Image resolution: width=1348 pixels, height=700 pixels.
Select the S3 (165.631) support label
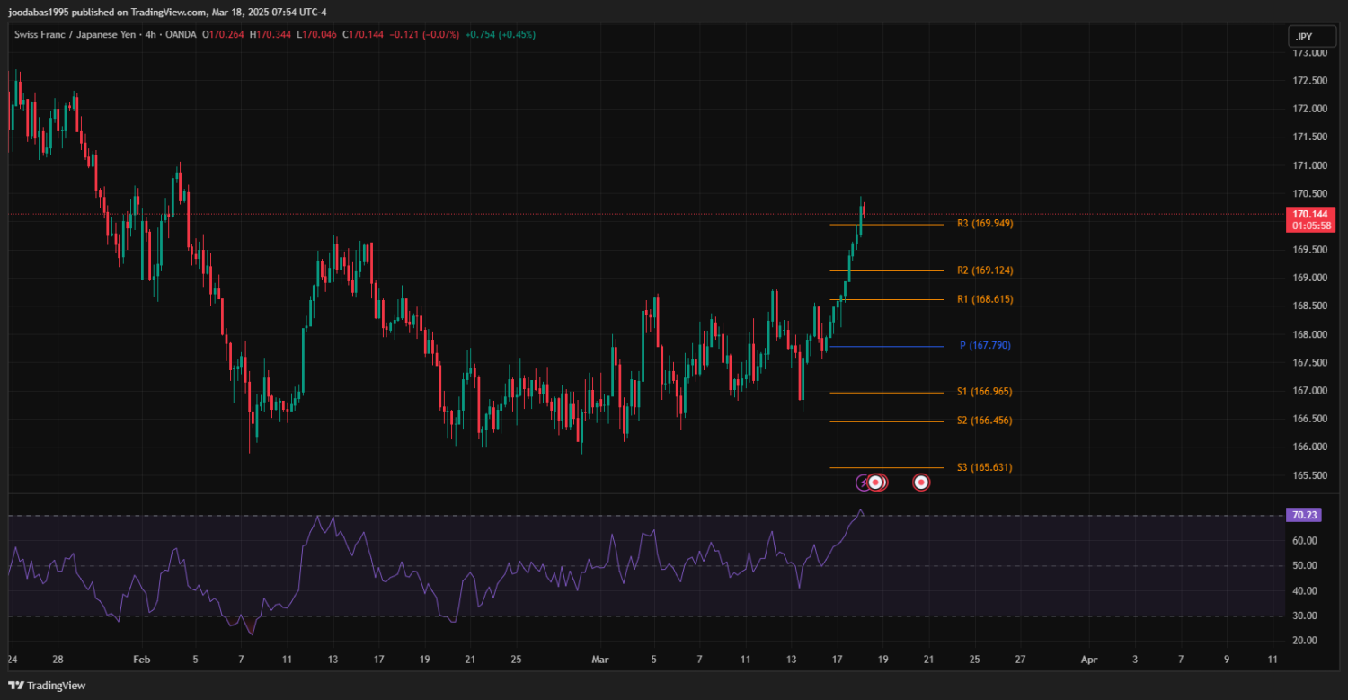pyautogui.click(x=984, y=468)
